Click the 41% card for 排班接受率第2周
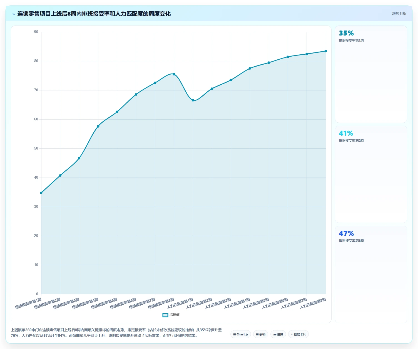Viewport: 418px width, 349px height. (371, 174)
